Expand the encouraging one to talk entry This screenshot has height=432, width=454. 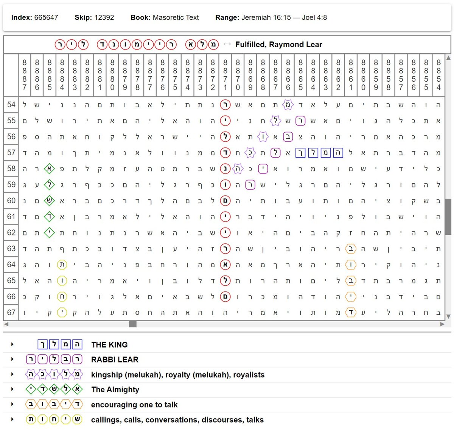coord(12,404)
